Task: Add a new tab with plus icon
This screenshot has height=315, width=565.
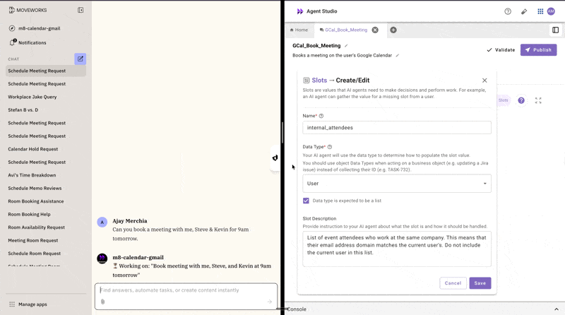Action: point(393,30)
